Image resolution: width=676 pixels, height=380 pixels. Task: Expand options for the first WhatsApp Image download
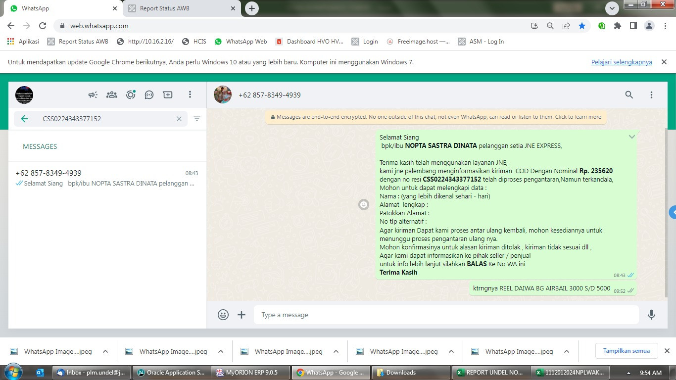pyautogui.click(x=105, y=351)
